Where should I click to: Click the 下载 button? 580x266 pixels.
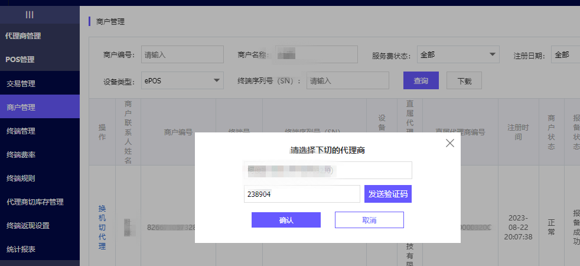click(464, 80)
